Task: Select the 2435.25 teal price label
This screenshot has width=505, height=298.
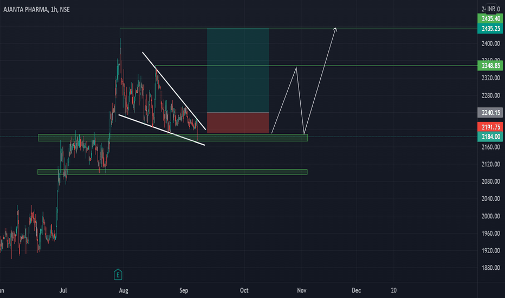Action: tap(490, 28)
